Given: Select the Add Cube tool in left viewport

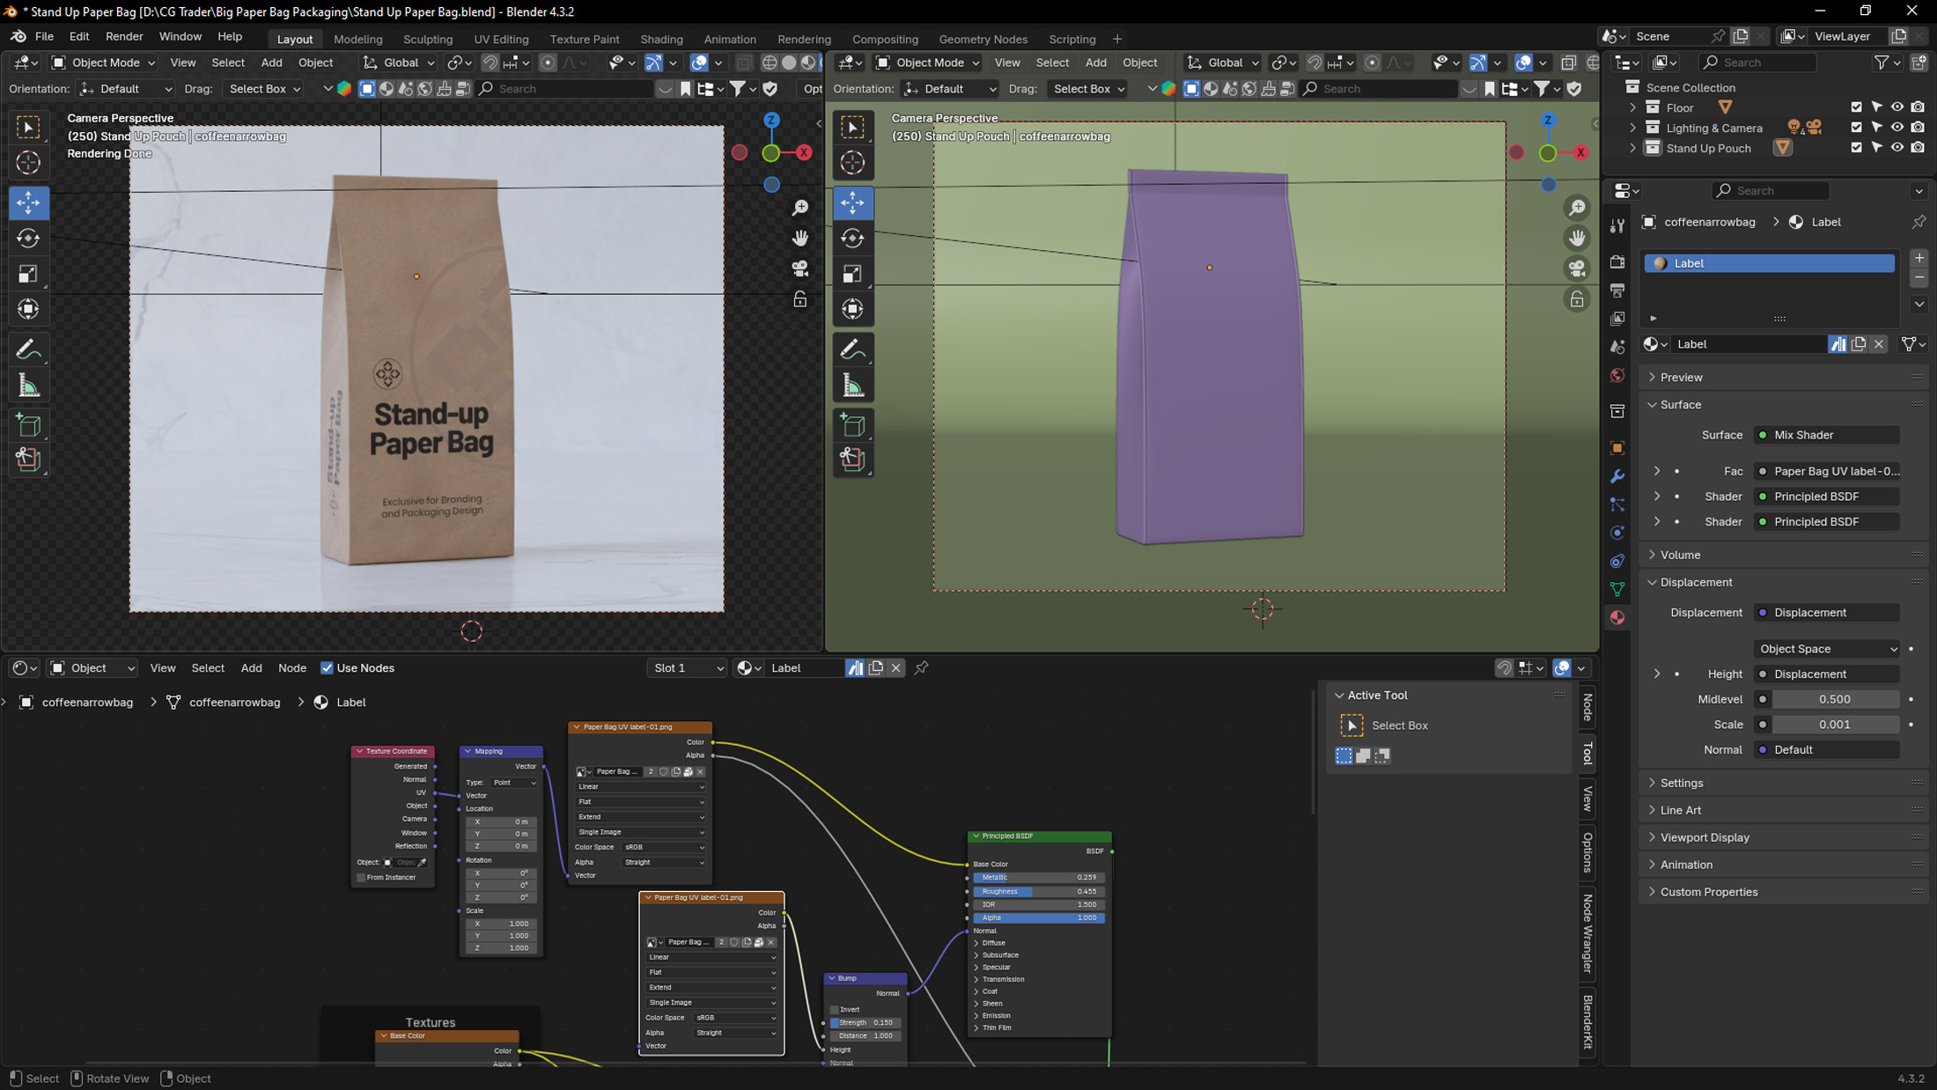Looking at the screenshot, I should 28,426.
